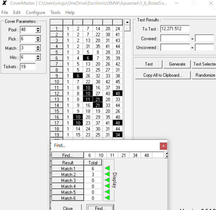Click the Covered result field
The height and width of the screenshot is (210, 216).
[x=175, y=38]
